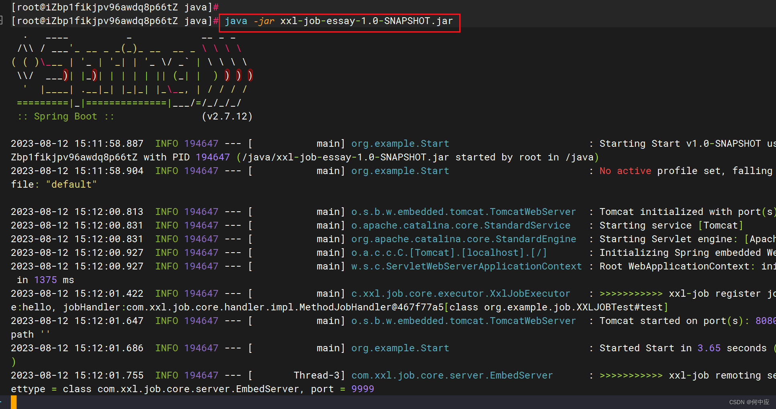The width and height of the screenshot is (776, 409).
Task: Click the MethodJobHandler@467f77a5 text
Action: [371, 307]
